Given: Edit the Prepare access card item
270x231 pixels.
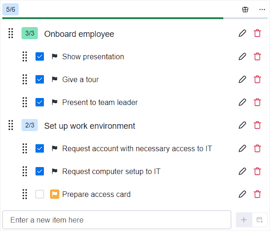Looking at the screenshot, I should [242, 194].
